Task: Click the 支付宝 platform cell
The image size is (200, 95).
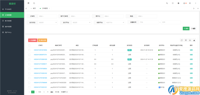Action: click(x=161, y=87)
